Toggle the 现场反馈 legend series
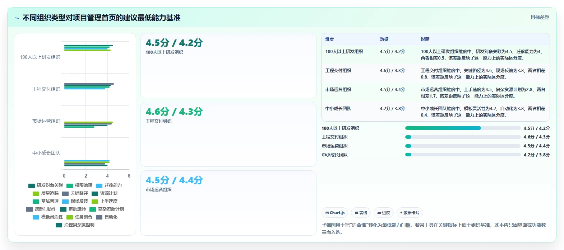This screenshot has width=564, height=250. tap(75, 201)
